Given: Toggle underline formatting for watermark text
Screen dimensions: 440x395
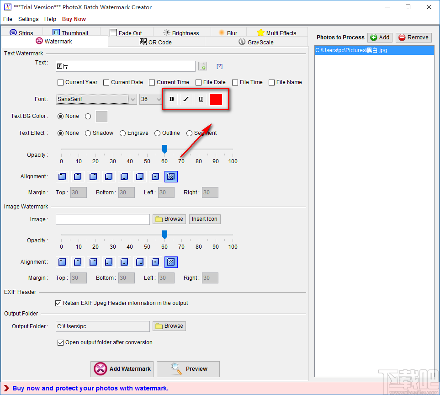Looking at the screenshot, I should coord(201,99).
